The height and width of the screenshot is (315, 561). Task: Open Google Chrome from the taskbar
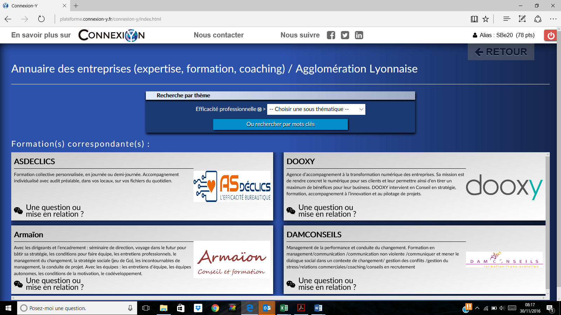[x=215, y=308]
